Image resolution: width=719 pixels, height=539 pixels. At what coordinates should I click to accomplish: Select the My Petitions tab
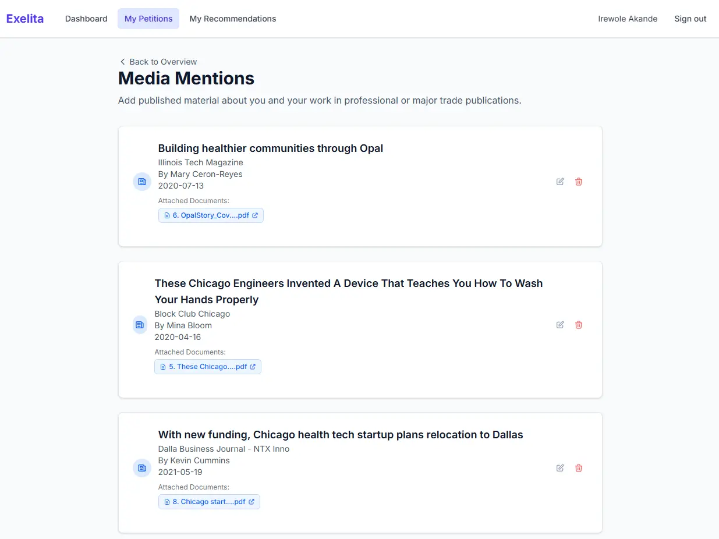[x=148, y=19]
